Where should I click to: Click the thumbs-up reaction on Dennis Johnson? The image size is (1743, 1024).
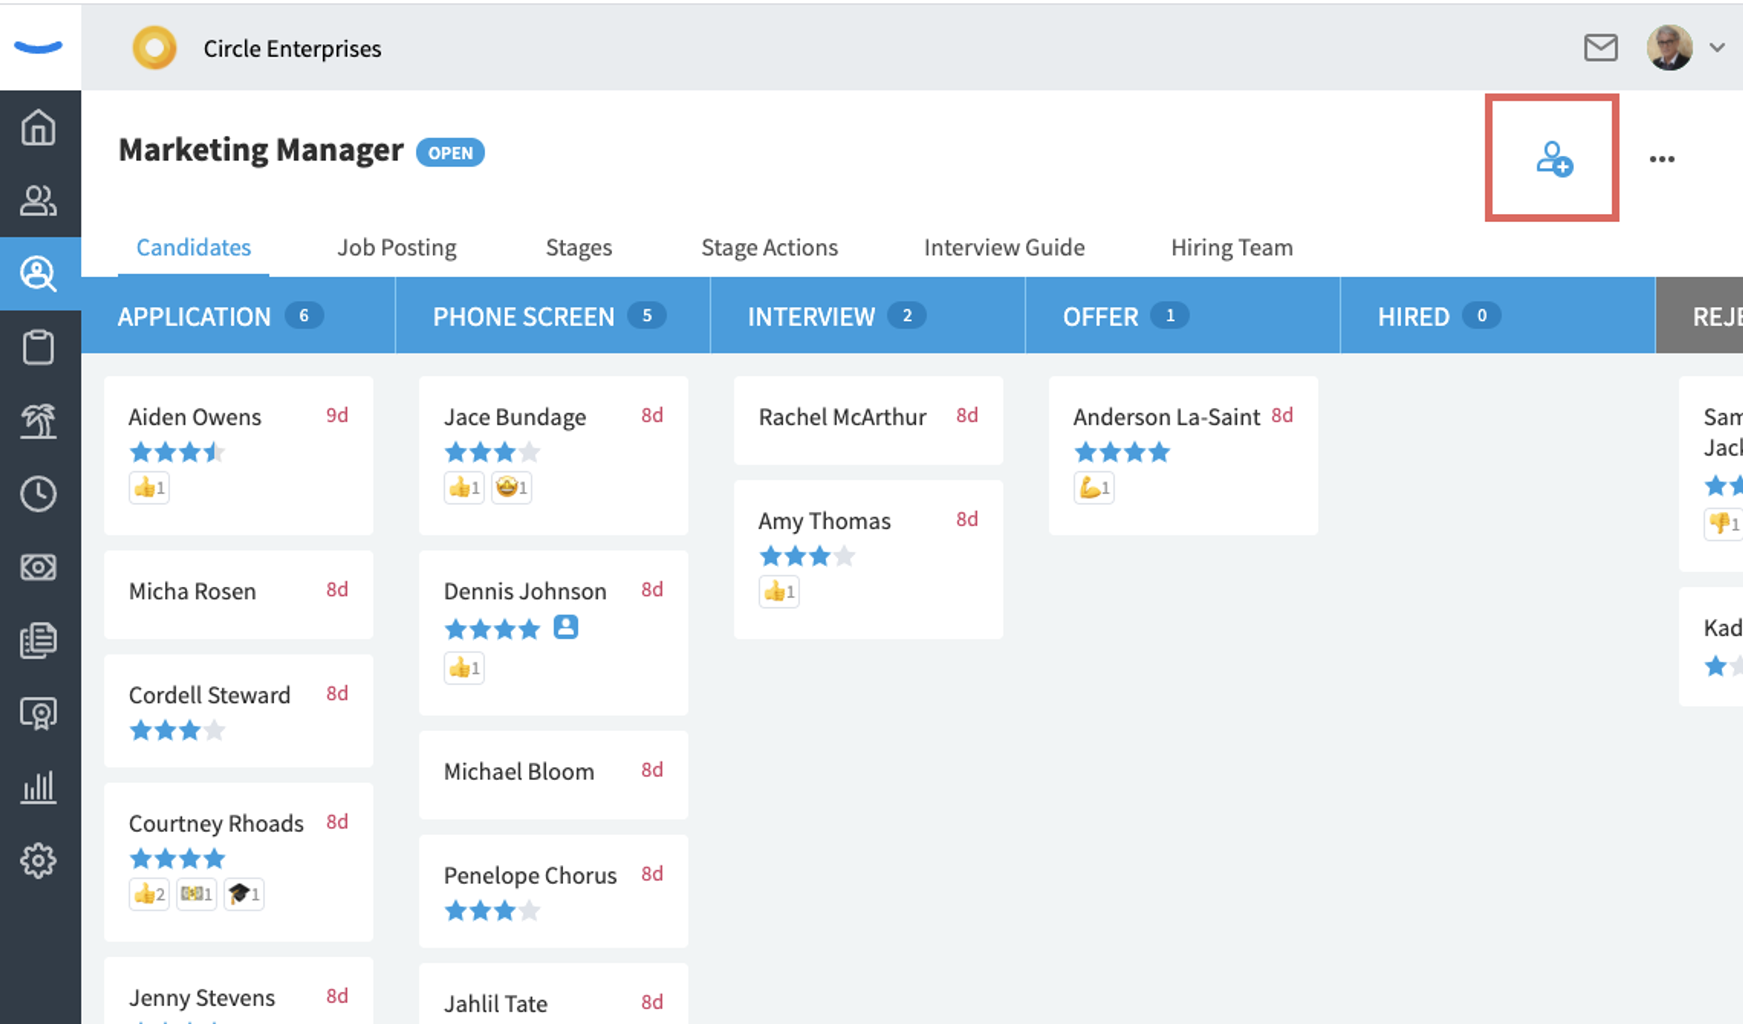pos(464,669)
